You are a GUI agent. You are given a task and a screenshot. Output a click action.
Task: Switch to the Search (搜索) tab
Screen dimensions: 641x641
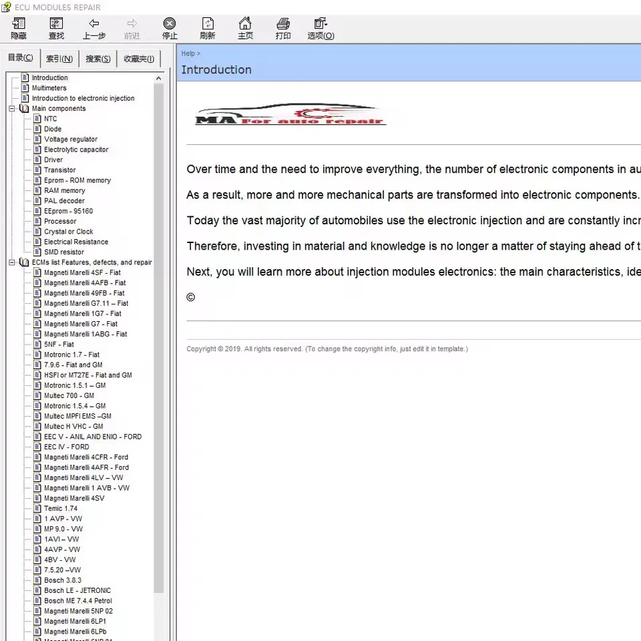coord(98,59)
